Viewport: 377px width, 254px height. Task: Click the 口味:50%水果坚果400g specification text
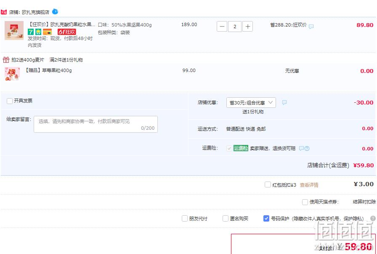tap(125, 25)
